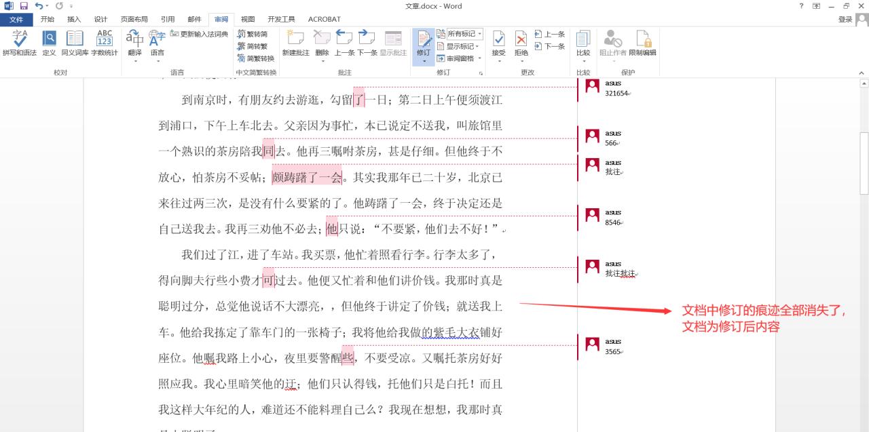869x432 pixels.
Task: Show 字数统计 word count
Action: (105, 43)
